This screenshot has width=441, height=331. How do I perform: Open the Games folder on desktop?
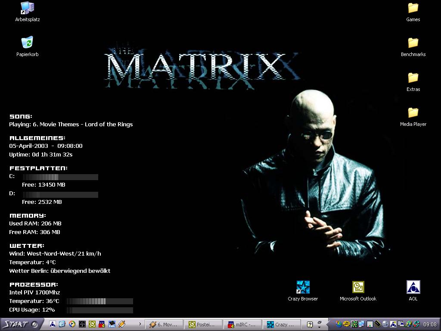pos(413,12)
